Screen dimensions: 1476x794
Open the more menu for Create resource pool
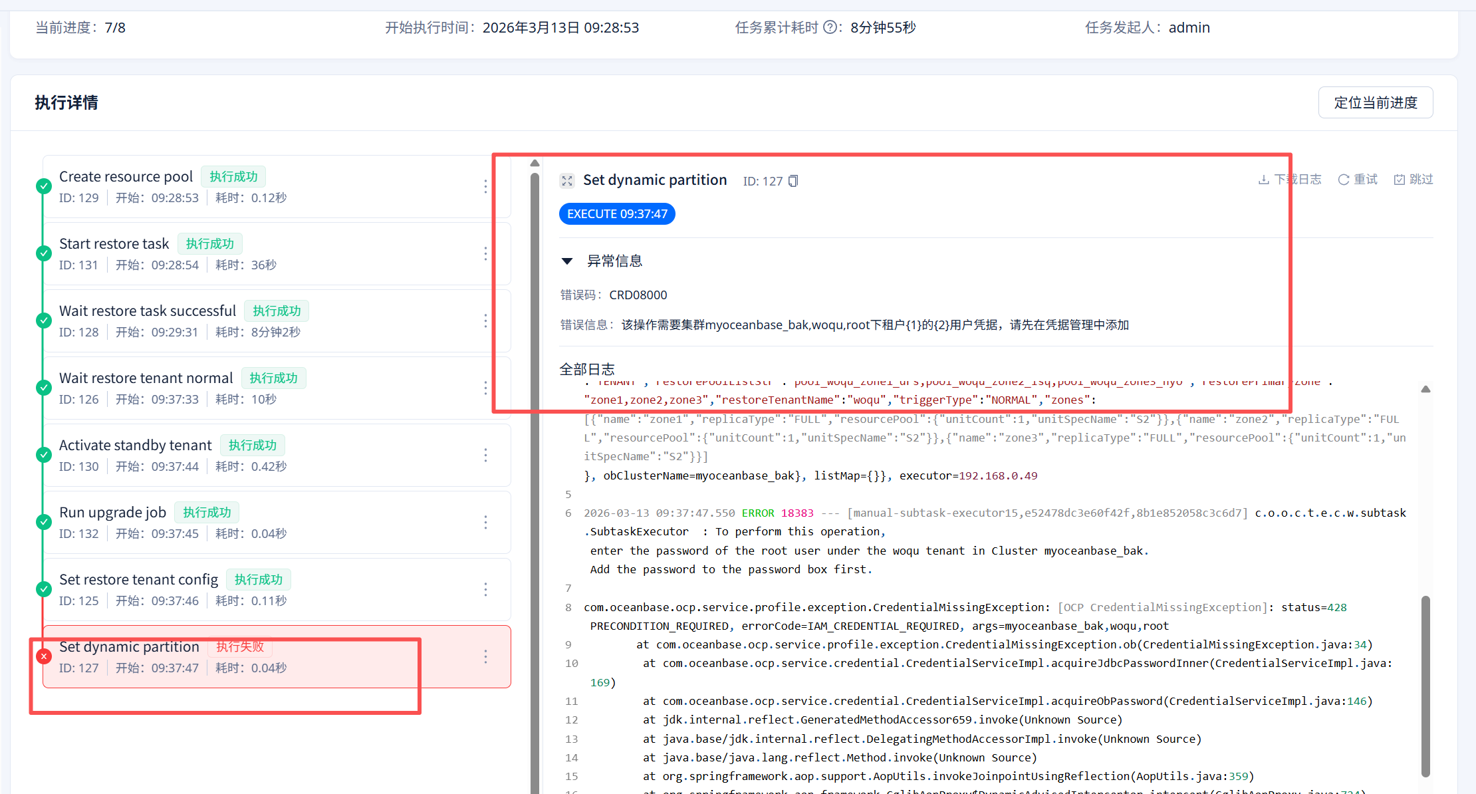[486, 187]
